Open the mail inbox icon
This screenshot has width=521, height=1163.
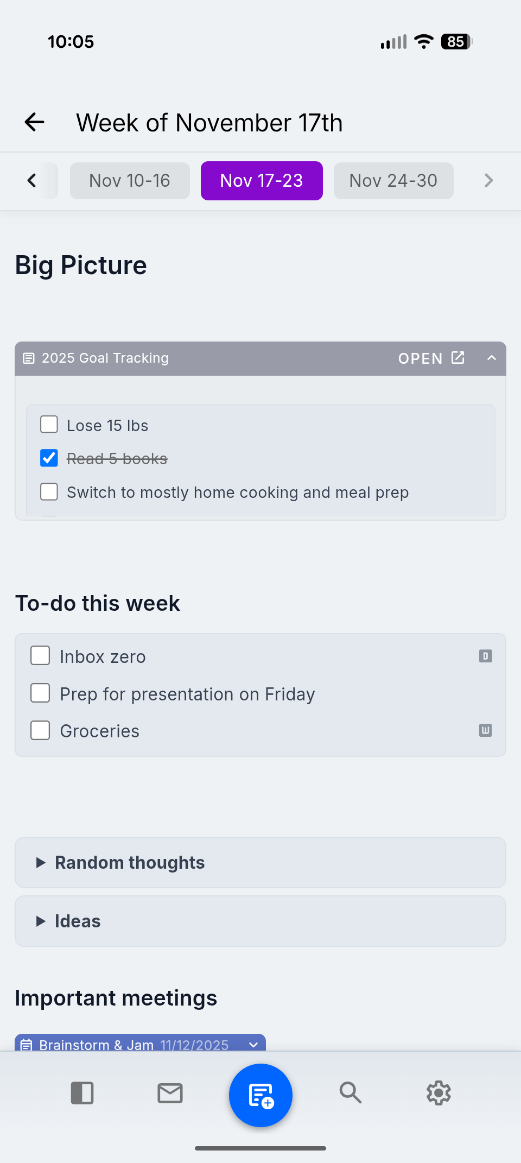[170, 1094]
